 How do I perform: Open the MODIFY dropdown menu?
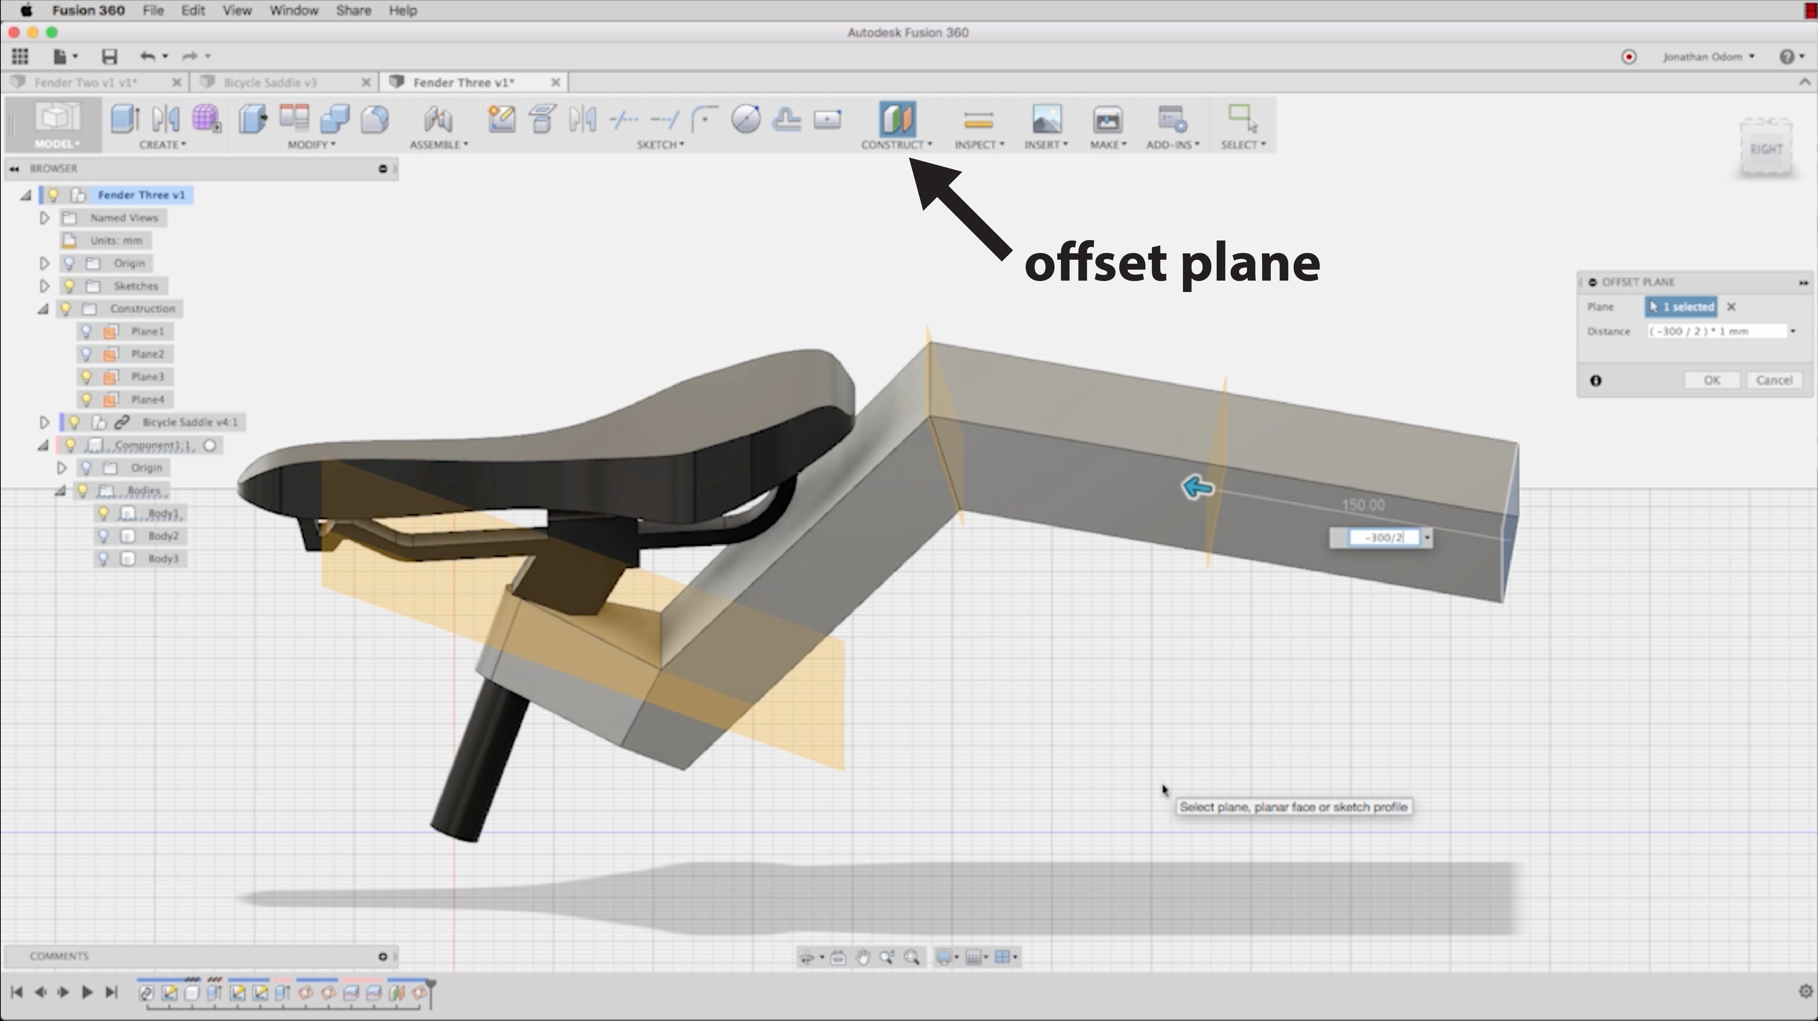[x=311, y=145]
